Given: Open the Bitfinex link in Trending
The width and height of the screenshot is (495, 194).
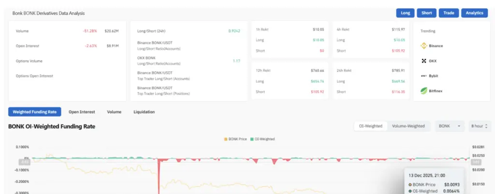Looking at the screenshot, I should tap(436, 91).
